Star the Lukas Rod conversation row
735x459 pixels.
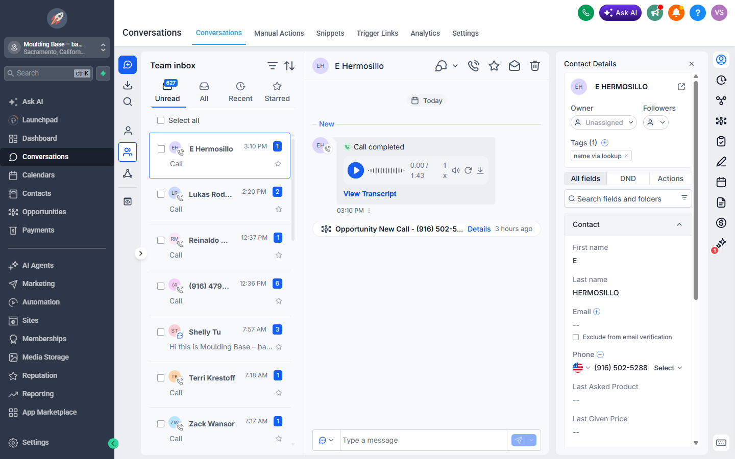[x=279, y=209]
